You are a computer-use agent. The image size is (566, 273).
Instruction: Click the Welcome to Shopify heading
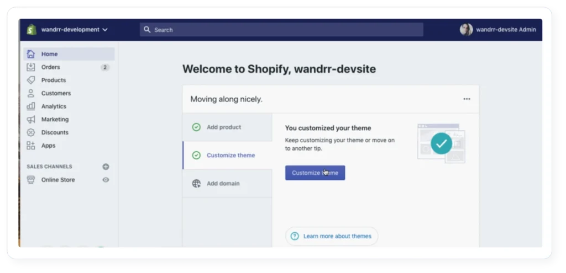(x=279, y=69)
